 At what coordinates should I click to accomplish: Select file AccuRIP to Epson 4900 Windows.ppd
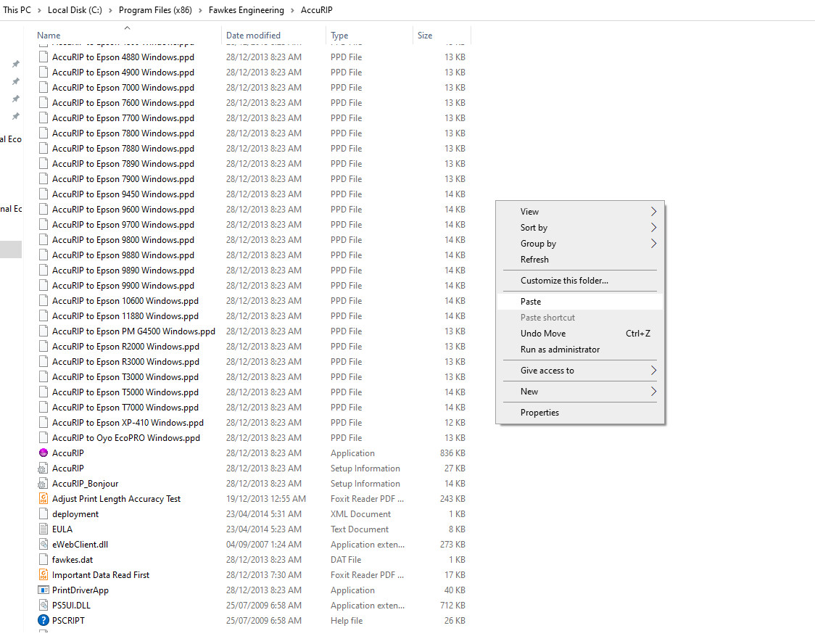pos(123,73)
